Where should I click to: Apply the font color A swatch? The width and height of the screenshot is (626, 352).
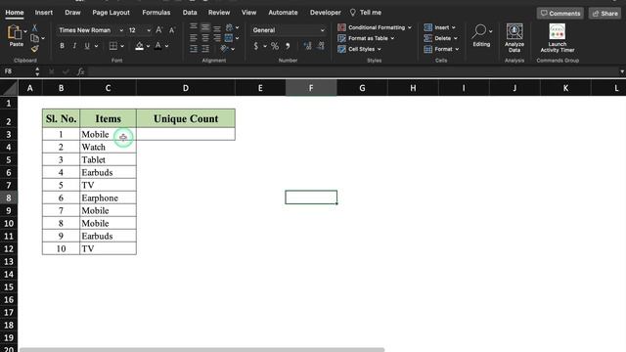pos(158,46)
